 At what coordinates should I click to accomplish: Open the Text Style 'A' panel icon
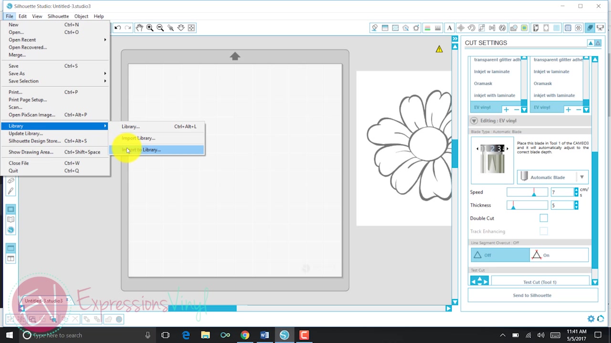point(449,28)
